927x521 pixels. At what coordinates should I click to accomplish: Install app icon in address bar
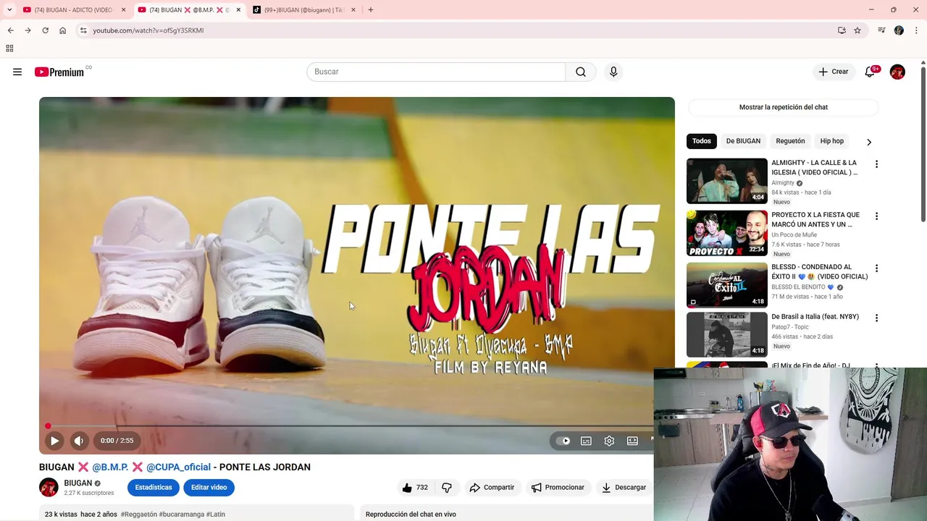click(x=842, y=30)
